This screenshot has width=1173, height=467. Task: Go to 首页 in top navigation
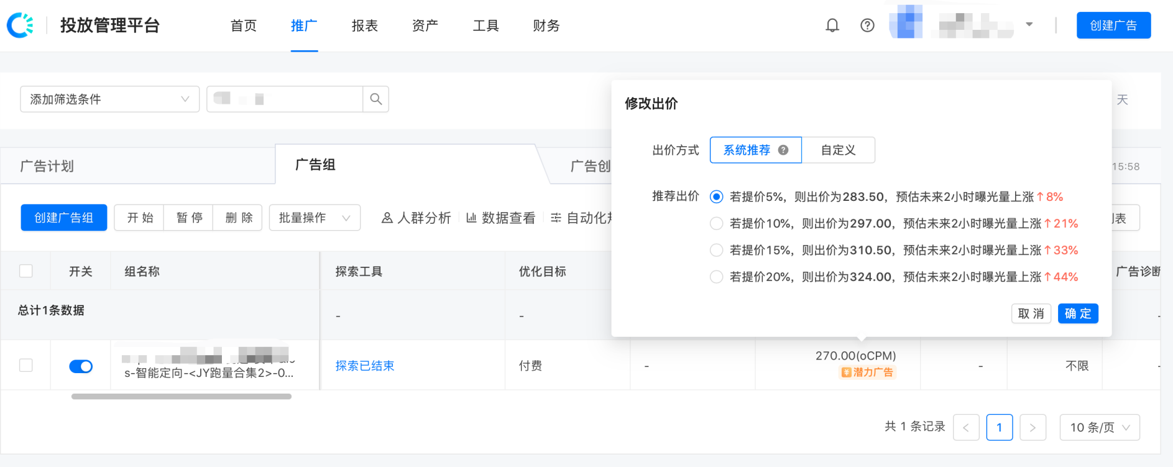point(244,25)
